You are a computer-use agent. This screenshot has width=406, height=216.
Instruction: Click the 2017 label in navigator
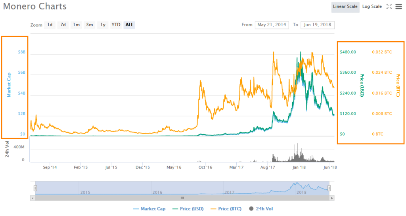pyautogui.click(x=230, y=193)
